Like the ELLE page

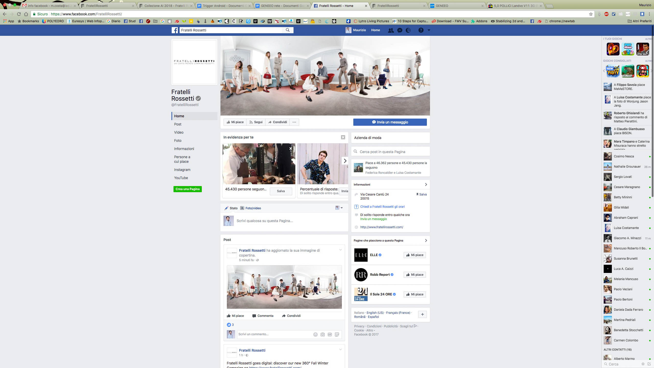[415, 255]
